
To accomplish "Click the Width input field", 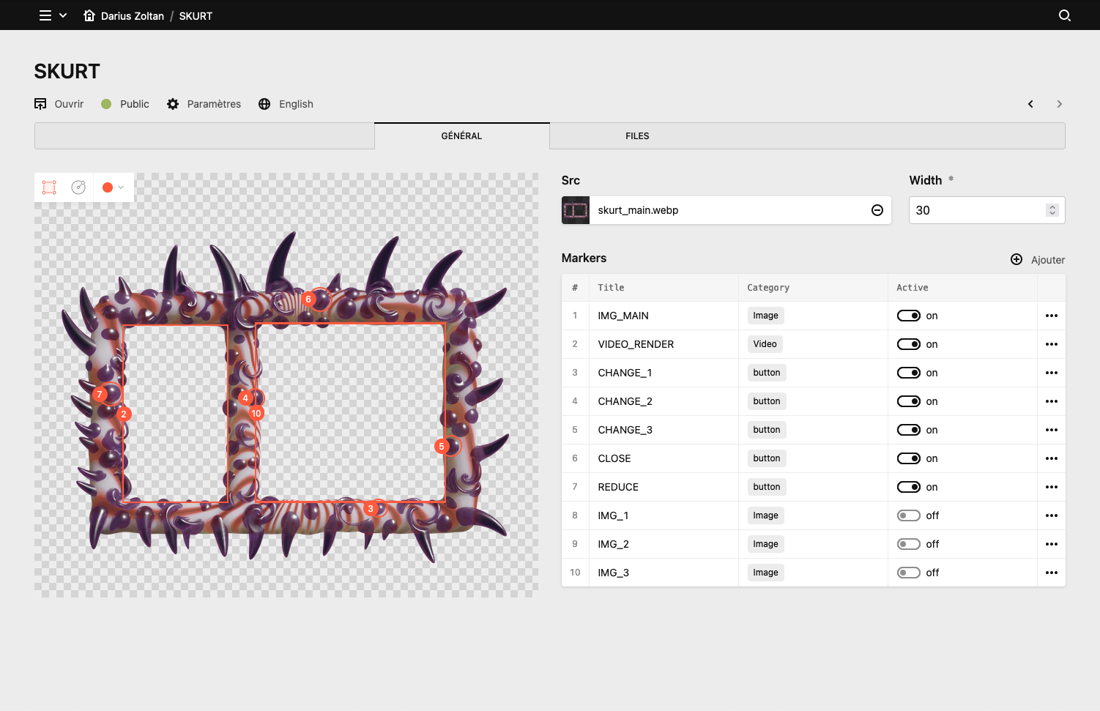I will click(987, 210).
